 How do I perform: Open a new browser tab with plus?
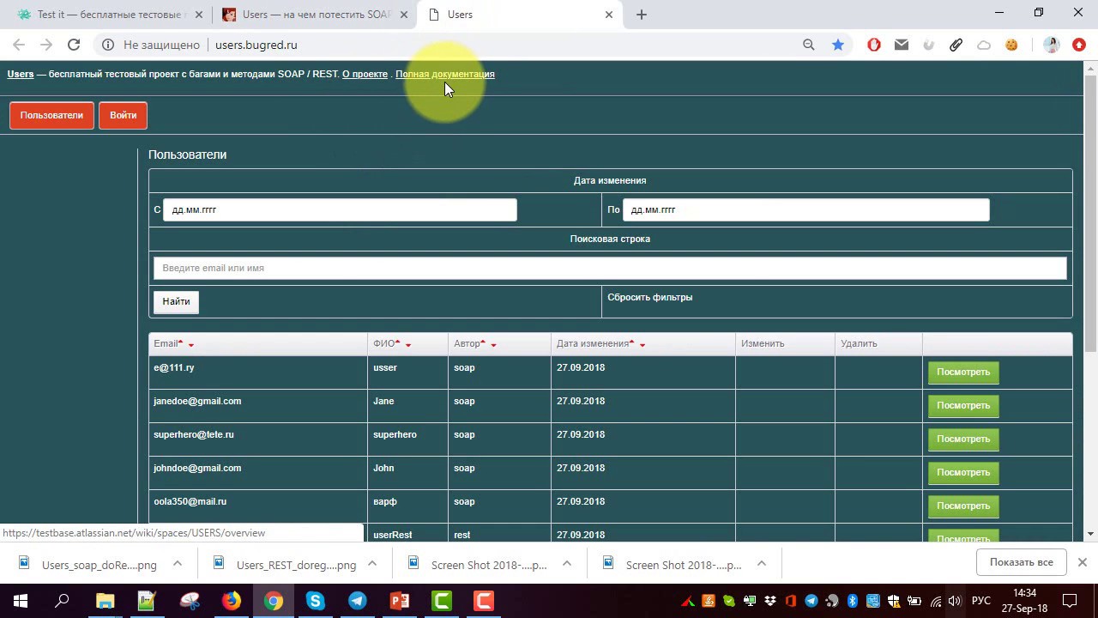point(642,15)
